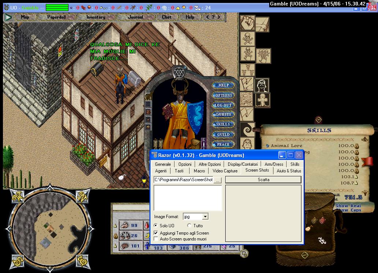Click the LOG OUT paperdoll button
378x273 pixels.
[x=223, y=105]
